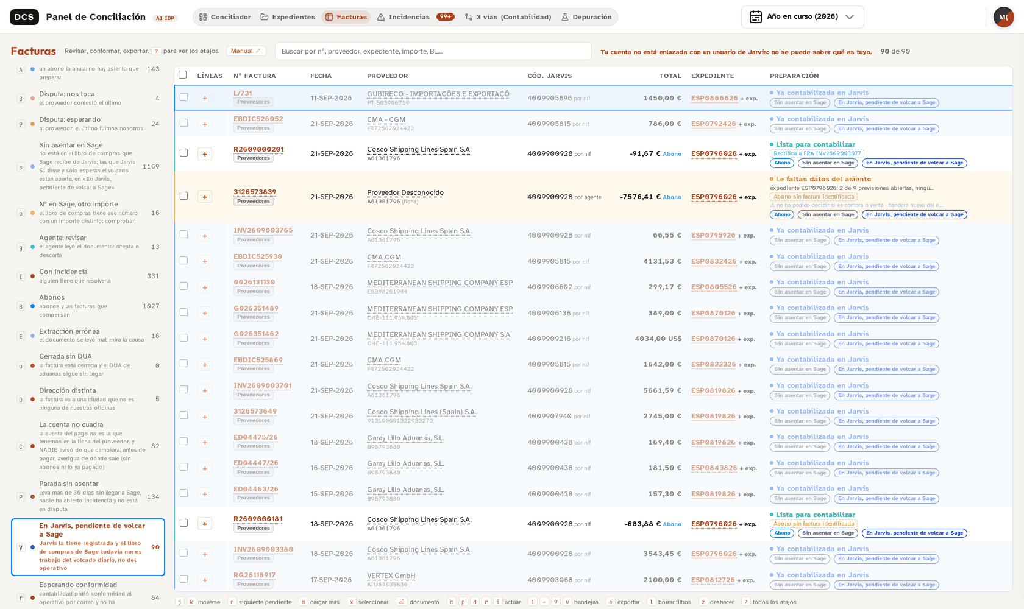Click the question mark shortcuts help icon

[157, 51]
